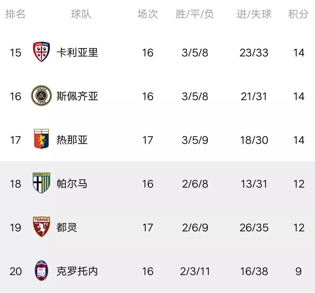Select Torino's 26/35 goals cell
This screenshot has height=293, width=315.
click(x=254, y=228)
